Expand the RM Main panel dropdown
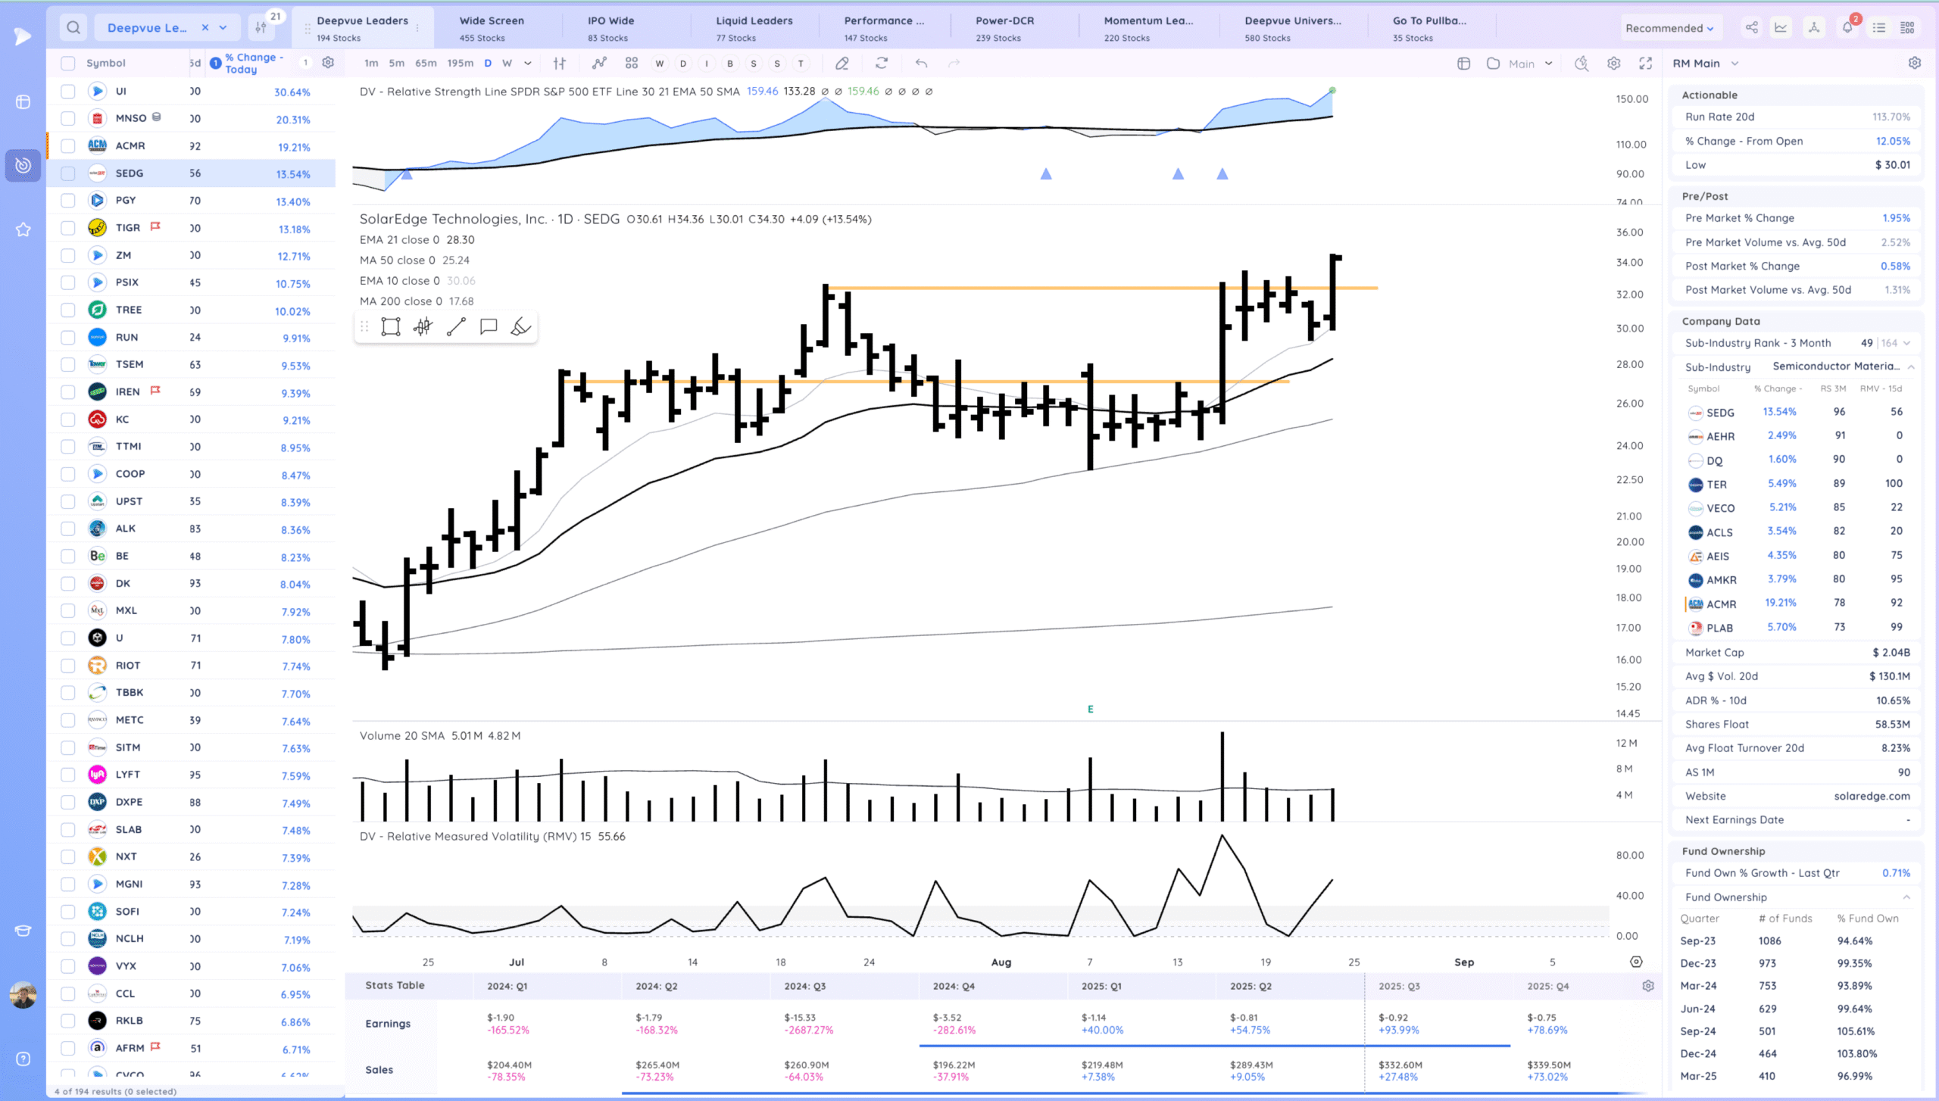1939x1101 pixels. point(1734,64)
